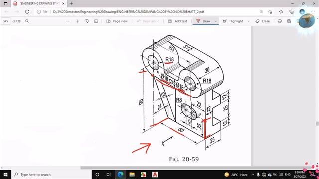The height and width of the screenshot is (179, 319).
Task: Click the Type here to search box
Action: pos(52,175)
